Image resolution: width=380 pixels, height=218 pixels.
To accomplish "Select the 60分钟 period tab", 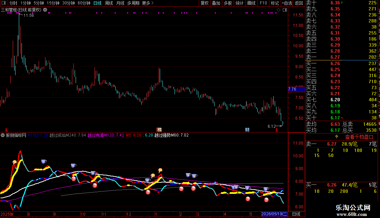I will [84, 3].
